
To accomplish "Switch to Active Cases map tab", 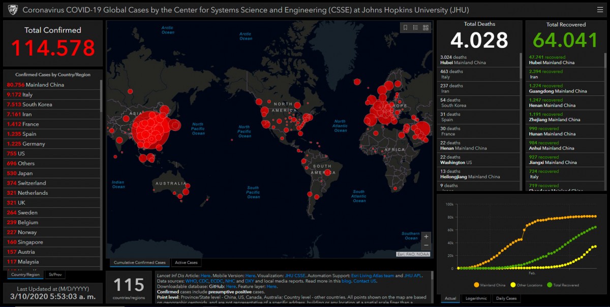I will pos(186,263).
